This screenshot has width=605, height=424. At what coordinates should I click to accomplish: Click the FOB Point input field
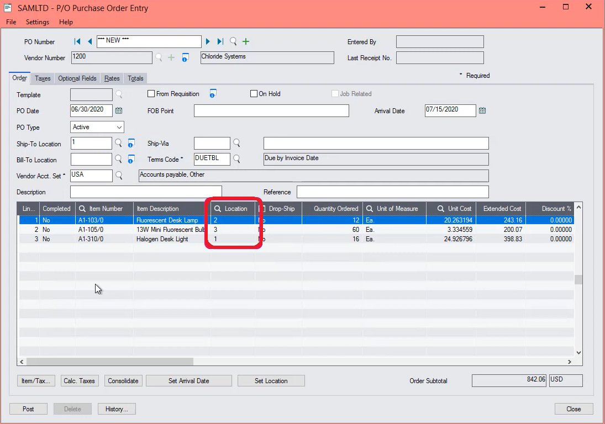[x=271, y=110]
